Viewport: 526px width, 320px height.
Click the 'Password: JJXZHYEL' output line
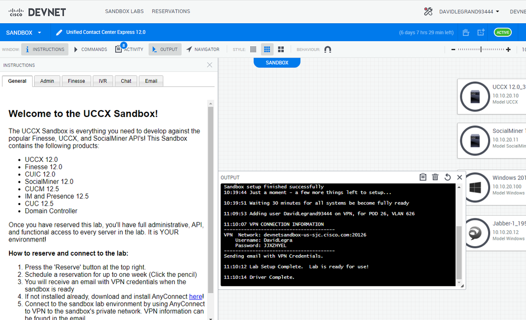point(261,246)
